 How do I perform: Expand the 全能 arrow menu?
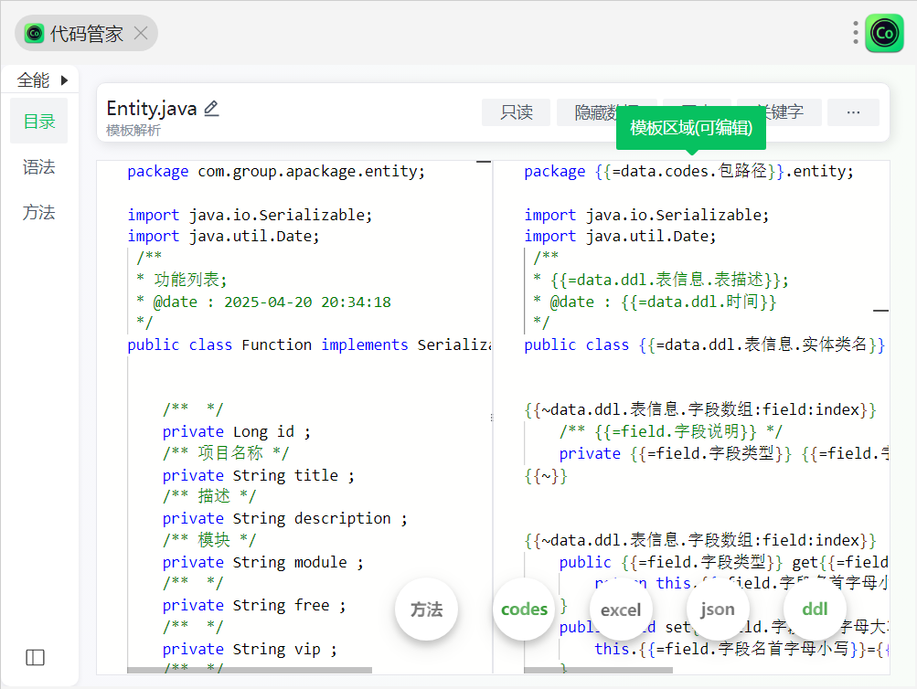tap(64, 80)
